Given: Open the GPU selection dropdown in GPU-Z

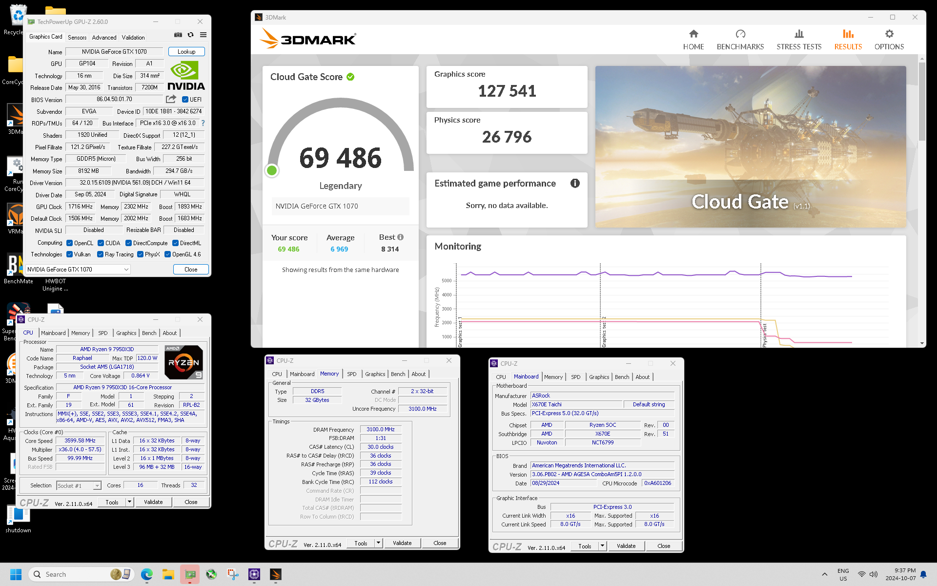Looking at the screenshot, I should click(x=78, y=270).
